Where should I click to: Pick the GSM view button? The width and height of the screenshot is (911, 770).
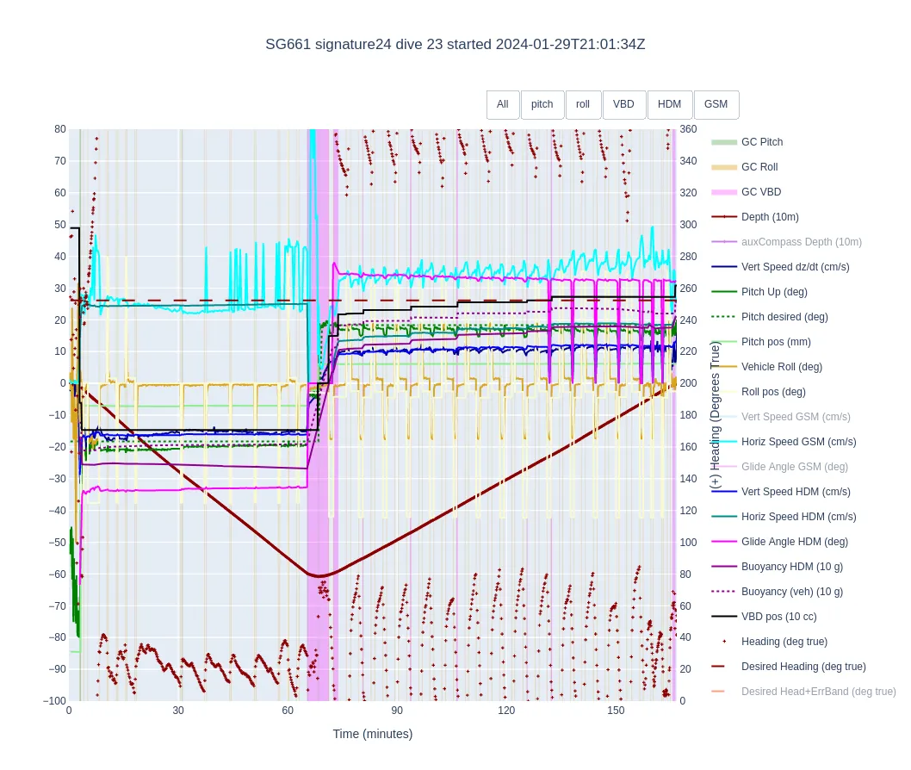(716, 104)
